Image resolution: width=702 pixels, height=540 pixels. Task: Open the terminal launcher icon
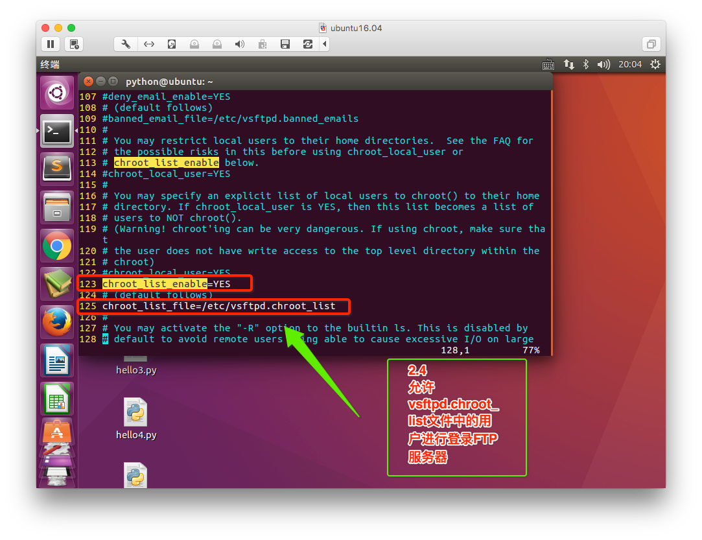pos(57,131)
